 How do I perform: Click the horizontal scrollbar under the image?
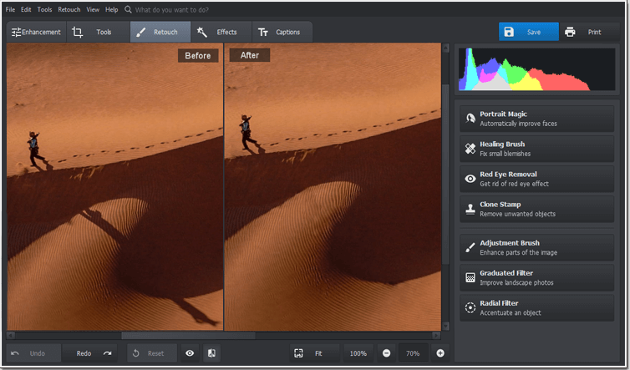(x=188, y=335)
